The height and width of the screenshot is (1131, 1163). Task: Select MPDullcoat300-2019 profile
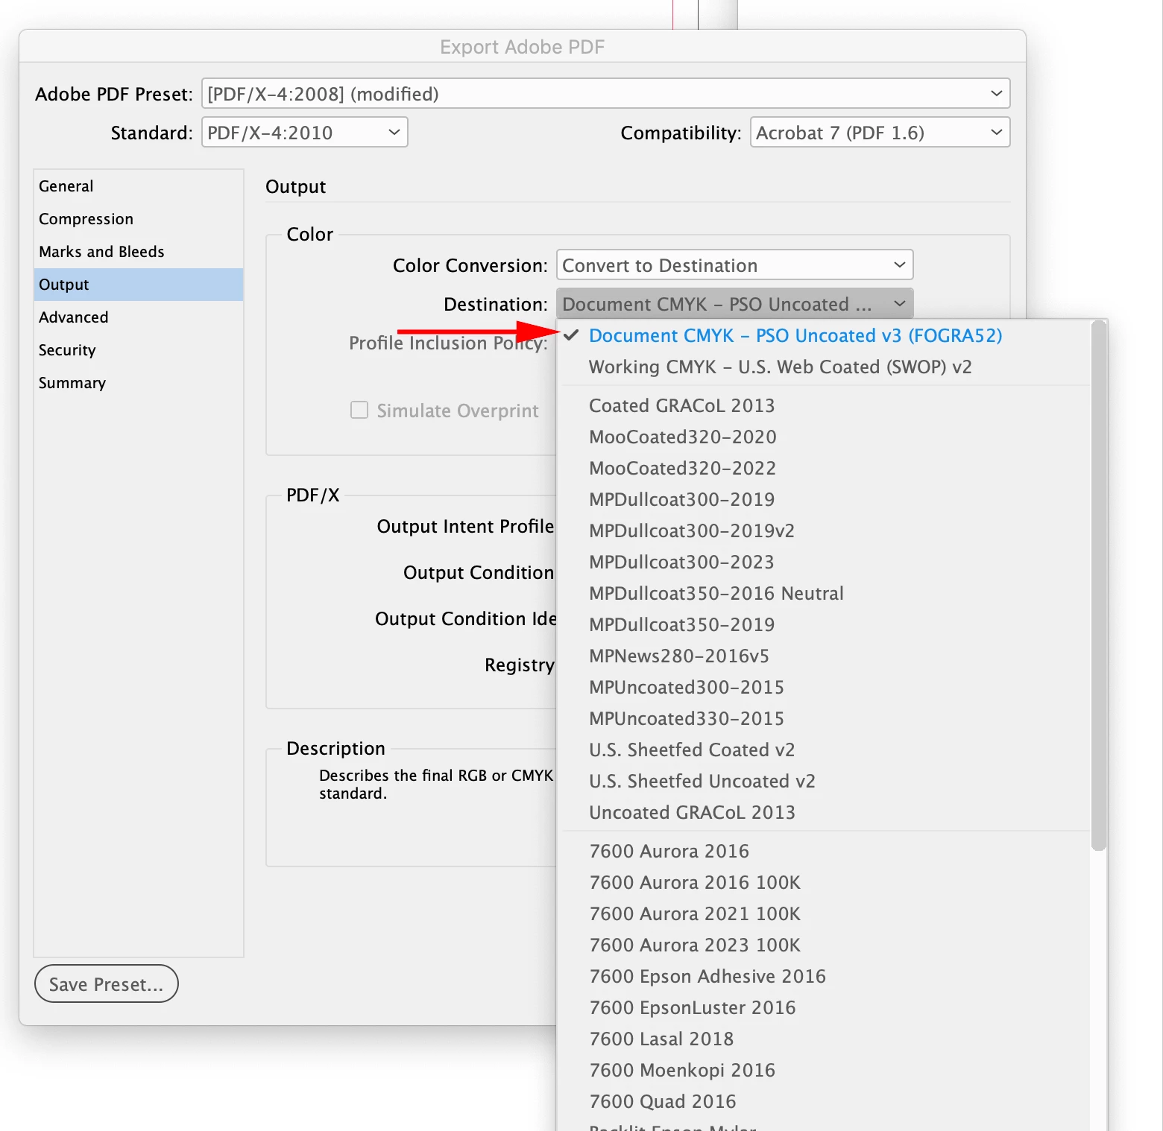pyautogui.click(x=824, y=500)
